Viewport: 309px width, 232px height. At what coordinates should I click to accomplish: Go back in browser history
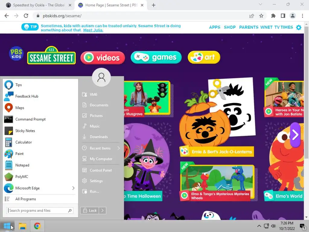[x=7, y=16]
